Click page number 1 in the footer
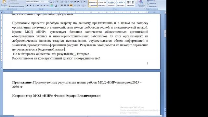 [x=147, y=63]
